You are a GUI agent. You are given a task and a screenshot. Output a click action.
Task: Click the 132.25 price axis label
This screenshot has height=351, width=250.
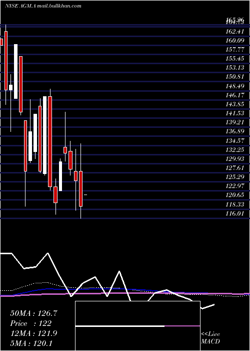coord(235,149)
